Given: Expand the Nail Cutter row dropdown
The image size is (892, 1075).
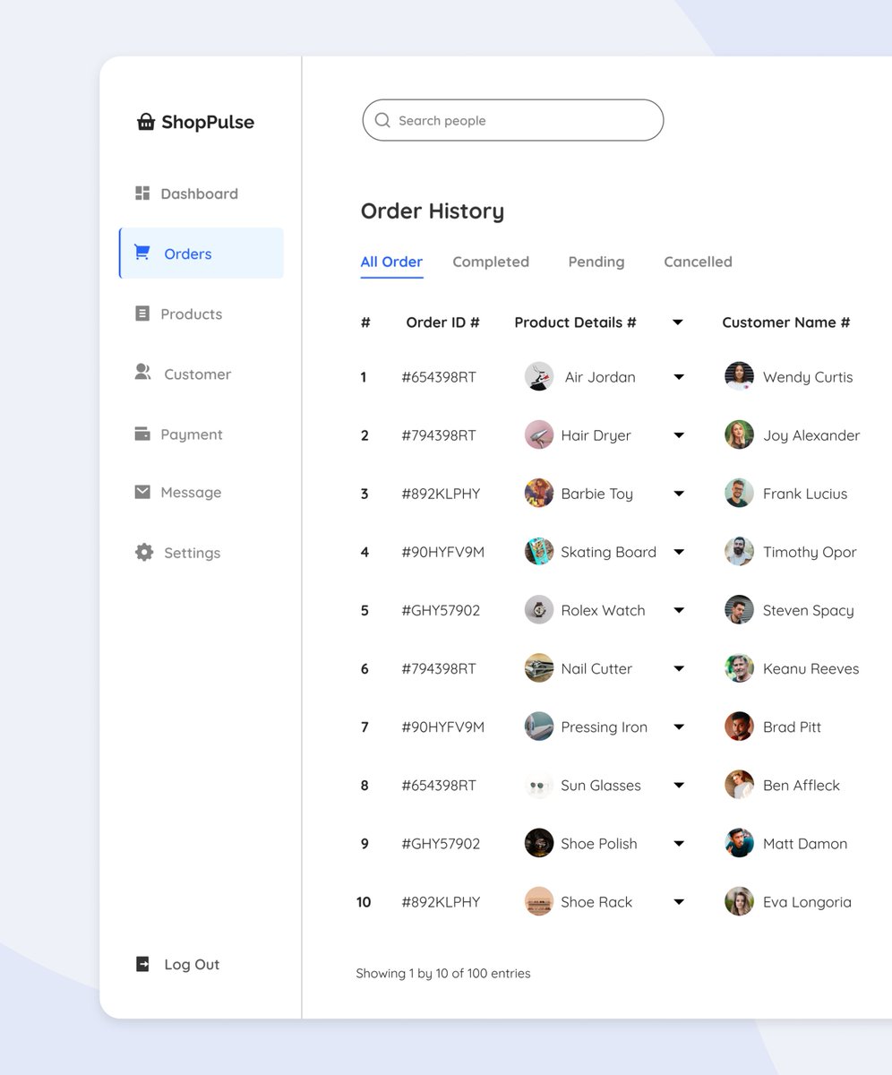Looking at the screenshot, I should [679, 668].
